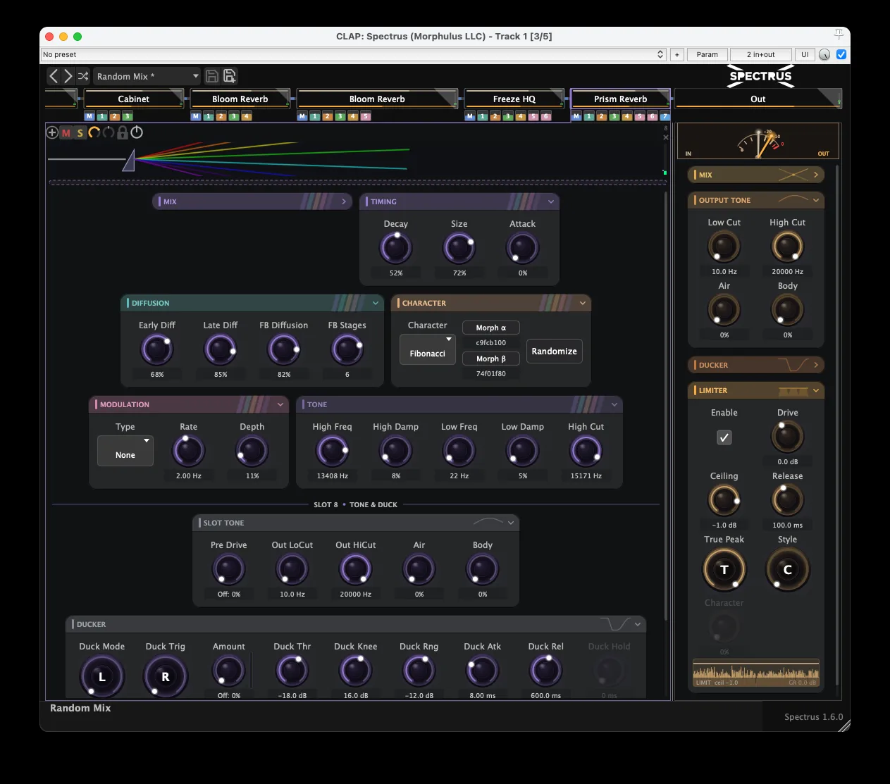Select the Prism Reverb module tab
The height and width of the screenshot is (784, 890).
point(620,99)
